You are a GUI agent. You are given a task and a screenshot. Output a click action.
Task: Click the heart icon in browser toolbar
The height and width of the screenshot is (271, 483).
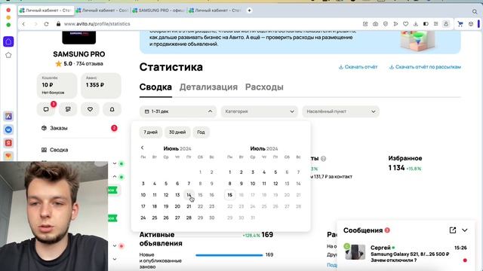click(406, 24)
